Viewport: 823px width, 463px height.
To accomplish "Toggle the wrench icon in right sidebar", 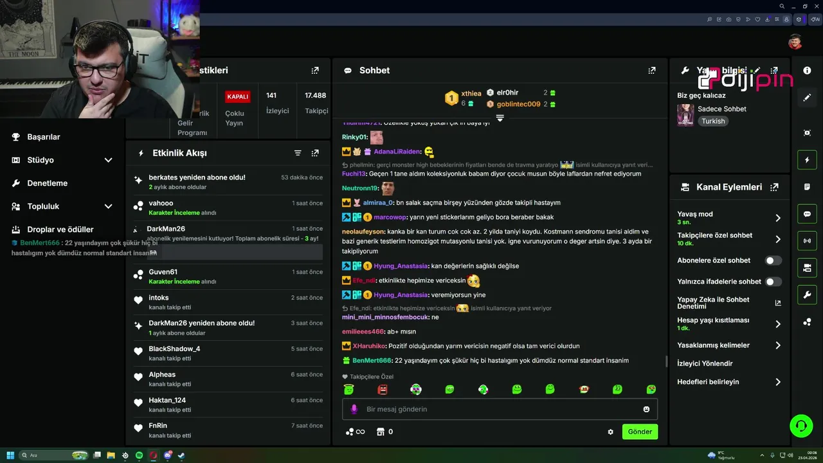I will click(807, 295).
